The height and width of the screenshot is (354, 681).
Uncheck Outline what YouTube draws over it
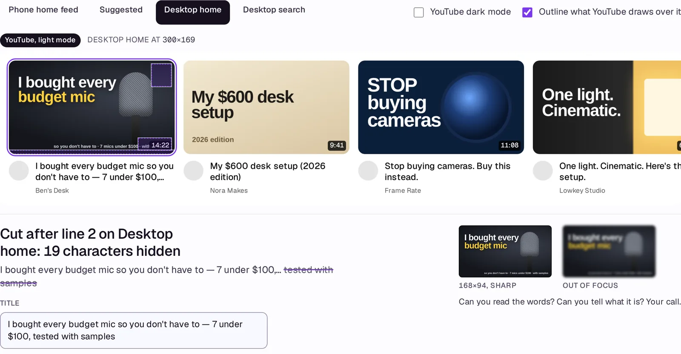pos(527,12)
